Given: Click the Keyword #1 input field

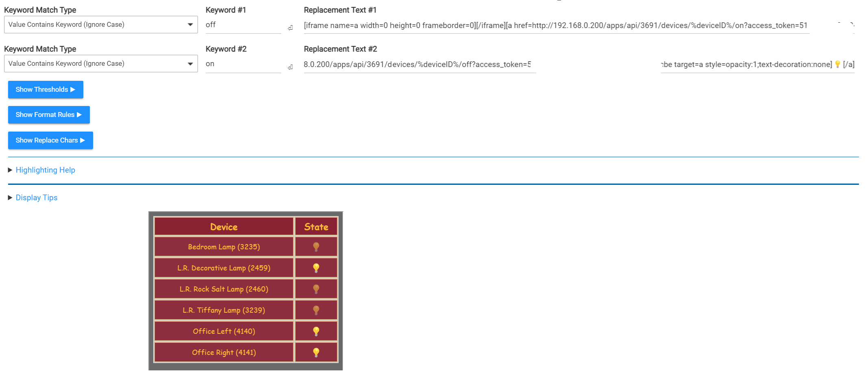Looking at the screenshot, I should (x=243, y=25).
